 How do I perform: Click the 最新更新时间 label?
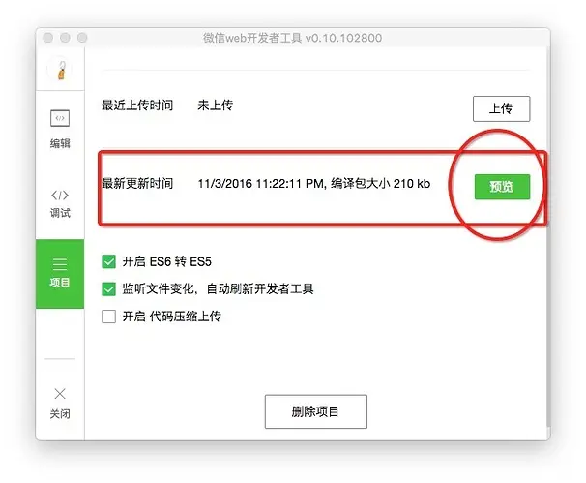[137, 183]
